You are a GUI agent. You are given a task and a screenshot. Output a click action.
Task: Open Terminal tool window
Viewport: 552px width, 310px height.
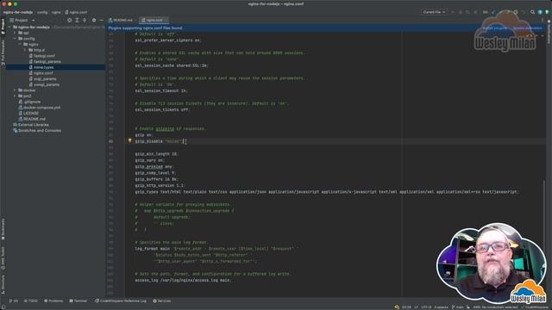tap(78, 301)
